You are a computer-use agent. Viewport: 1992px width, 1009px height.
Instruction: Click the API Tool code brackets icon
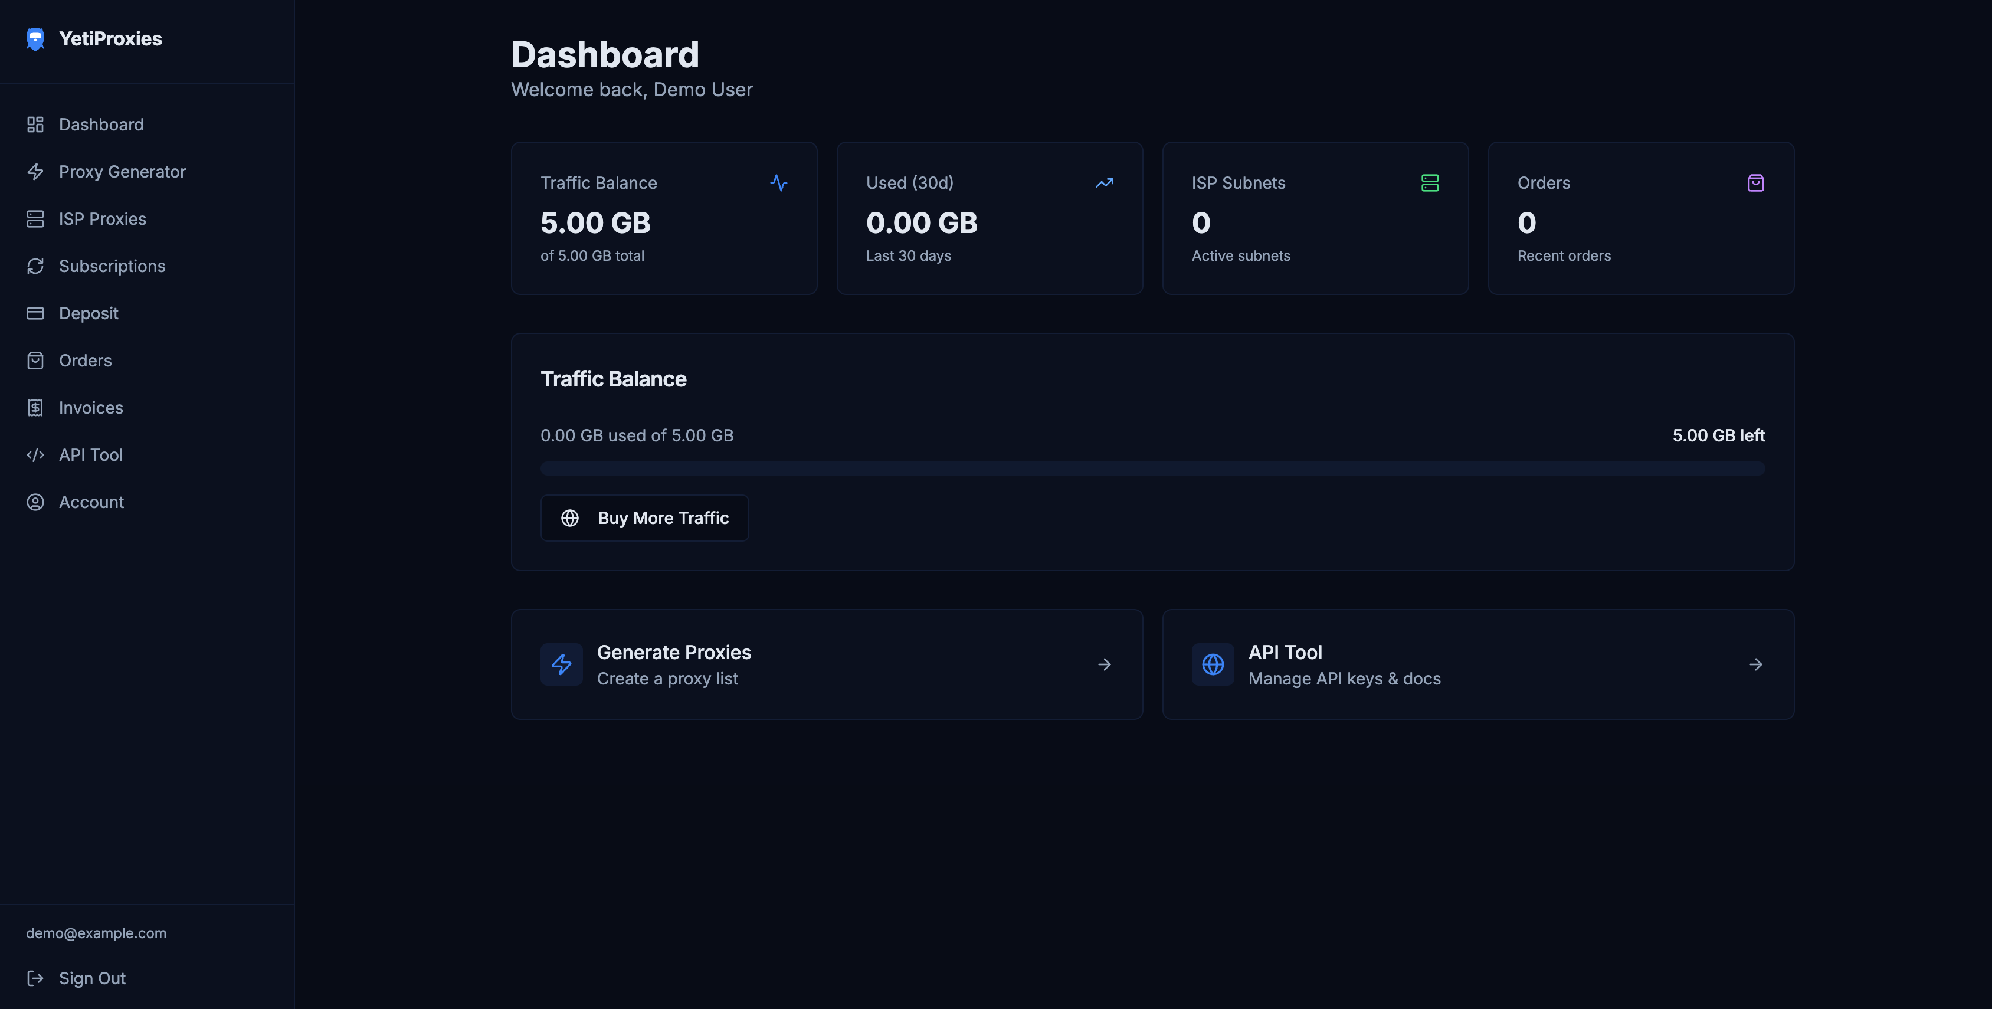point(35,454)
